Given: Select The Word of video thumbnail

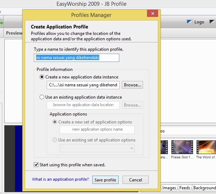Looking at the screenshot, I should click(x=206, y=147).
